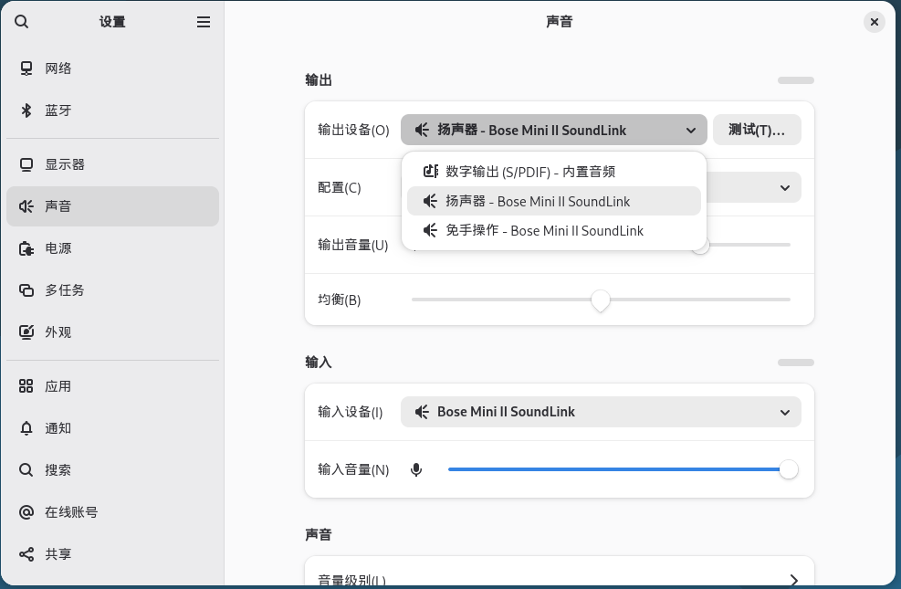Screen dimensions: 901x589
Task: Open the 网络 settings page
Action: [x=112, y=68]
